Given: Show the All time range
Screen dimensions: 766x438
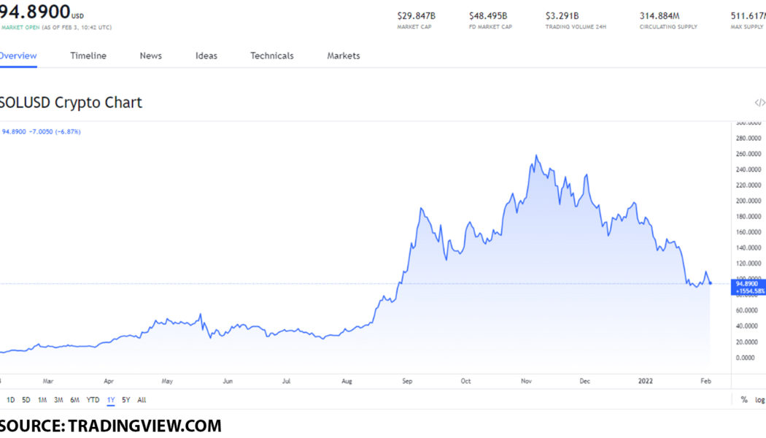Looking at the screenshot, I should pos(141,400).
